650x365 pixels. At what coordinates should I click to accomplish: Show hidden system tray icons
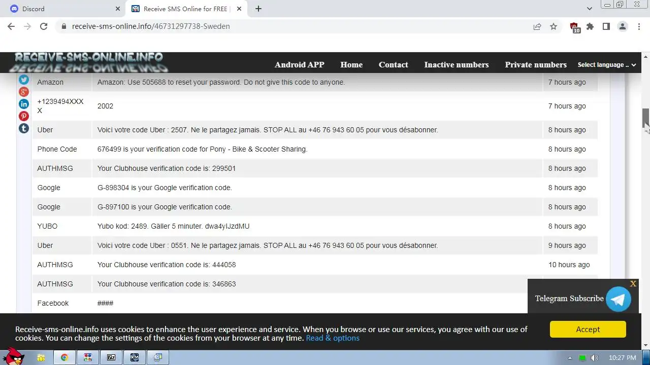pyautogui.click(x=570, y=358)
